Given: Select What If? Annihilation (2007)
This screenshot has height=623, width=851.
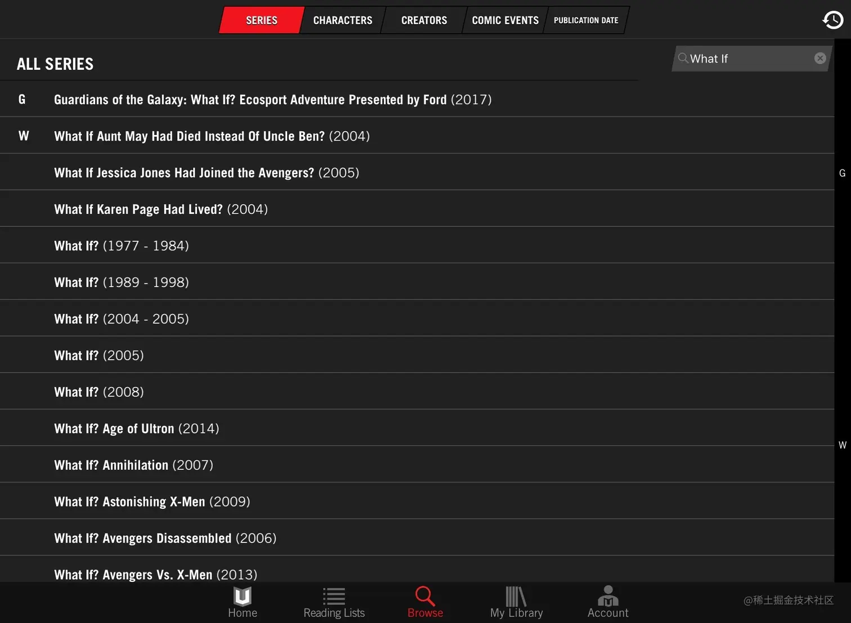Looking at the screenshot, I should (x=417, y=465).
